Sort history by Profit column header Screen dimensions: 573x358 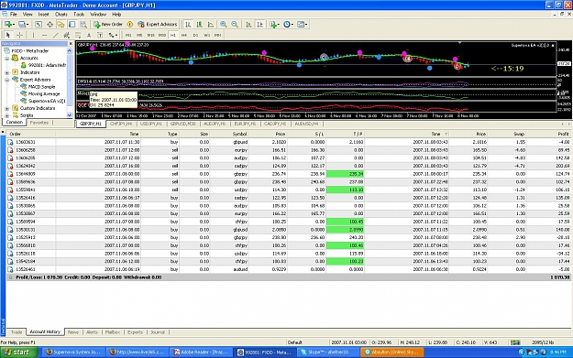click(563, 134)
